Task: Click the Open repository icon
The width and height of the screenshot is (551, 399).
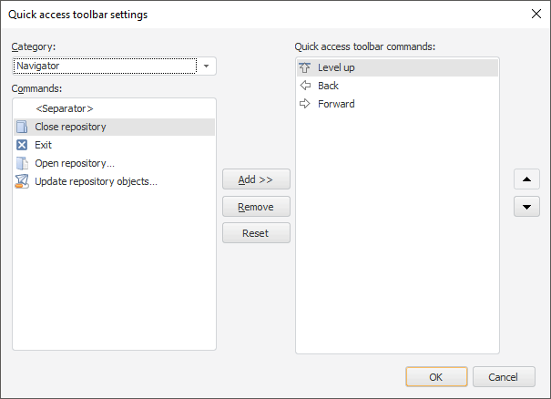Action: point(22,163)
